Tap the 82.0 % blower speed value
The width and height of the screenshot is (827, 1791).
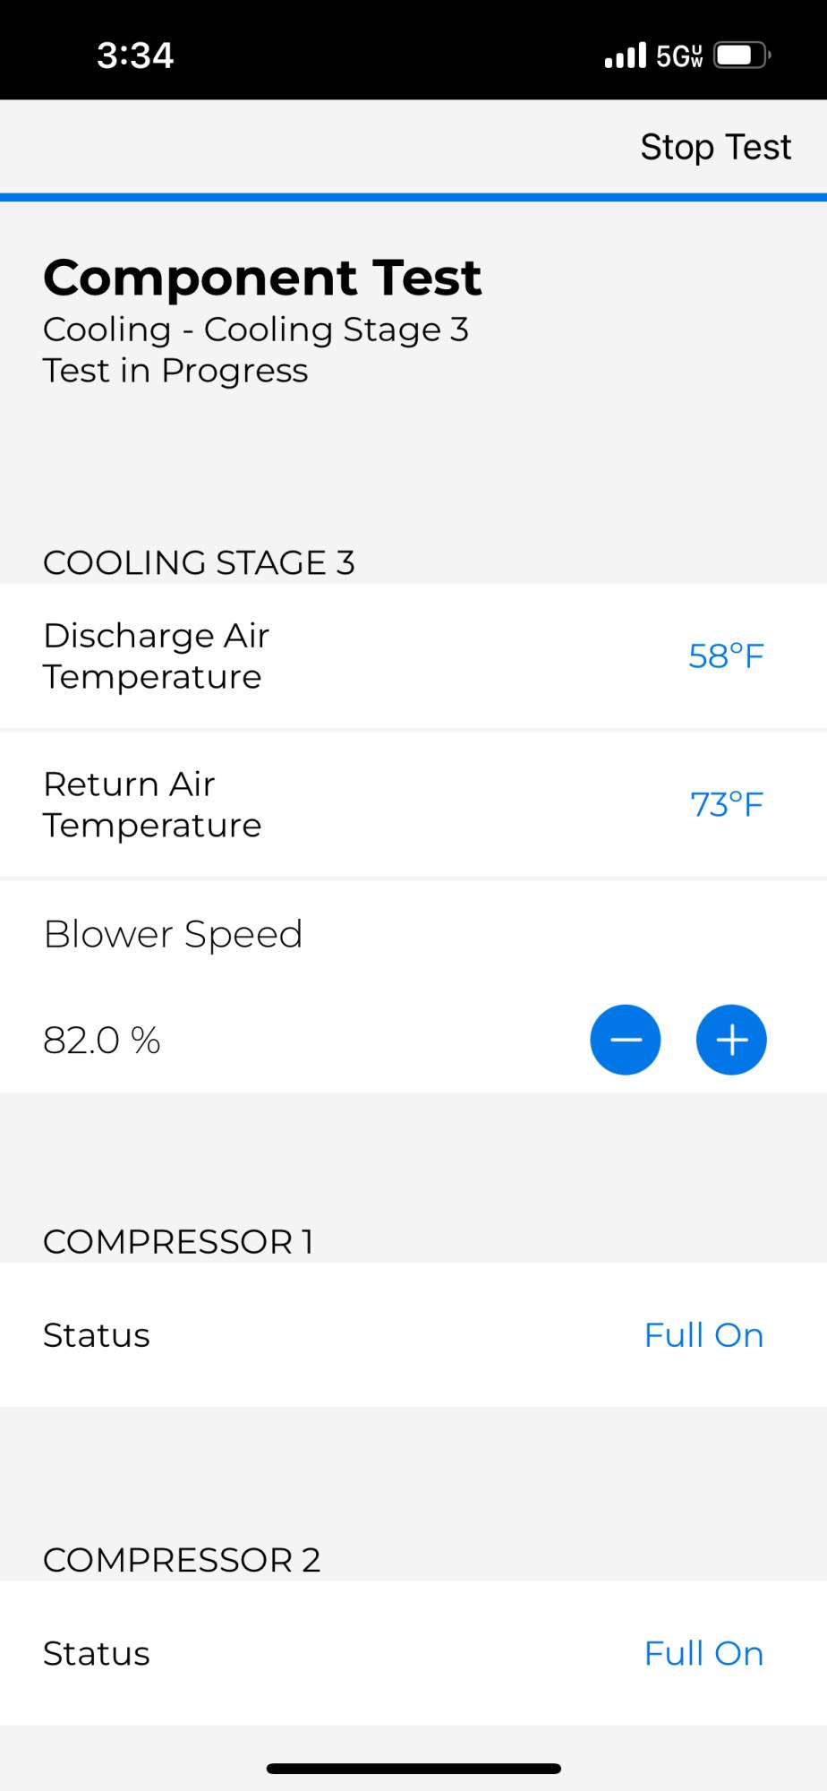coord(102,1041)
